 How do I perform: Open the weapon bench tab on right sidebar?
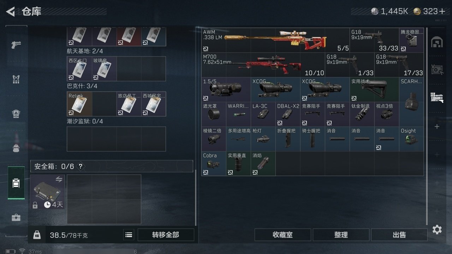(437, 97)
